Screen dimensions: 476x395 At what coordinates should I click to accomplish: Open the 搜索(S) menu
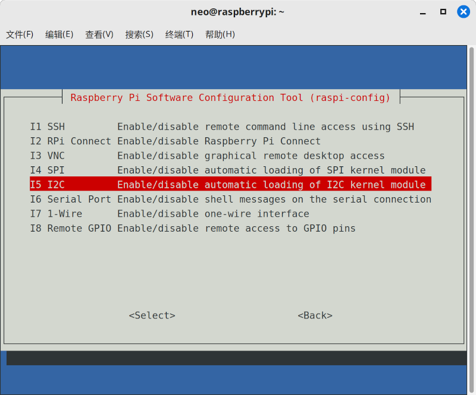pos(139,34)
